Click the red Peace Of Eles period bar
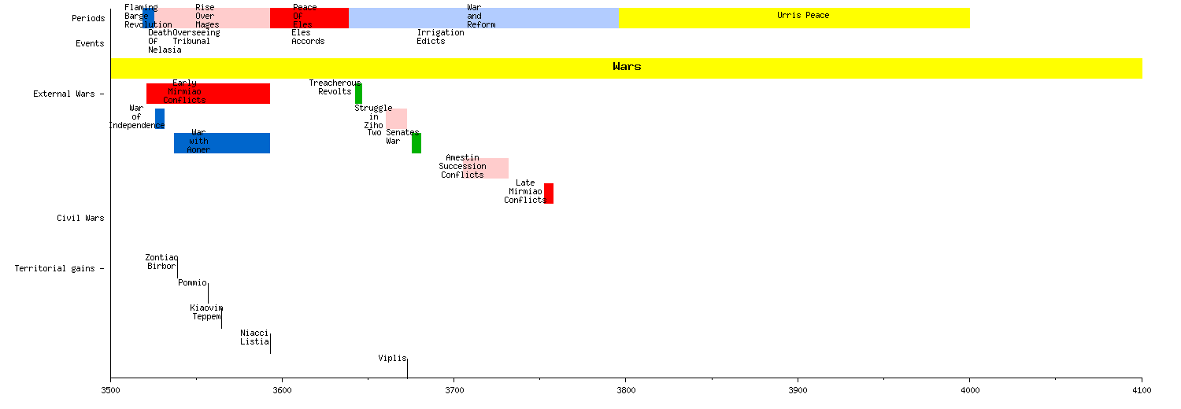1181x409 pixels. click(x=309, y=18)
